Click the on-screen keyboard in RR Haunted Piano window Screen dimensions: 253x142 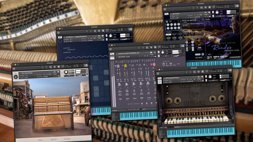click(201, 132)
